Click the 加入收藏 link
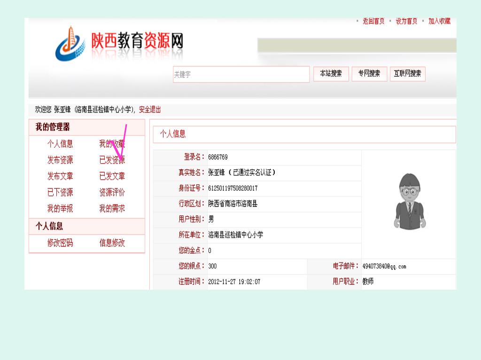 (439, 22)
